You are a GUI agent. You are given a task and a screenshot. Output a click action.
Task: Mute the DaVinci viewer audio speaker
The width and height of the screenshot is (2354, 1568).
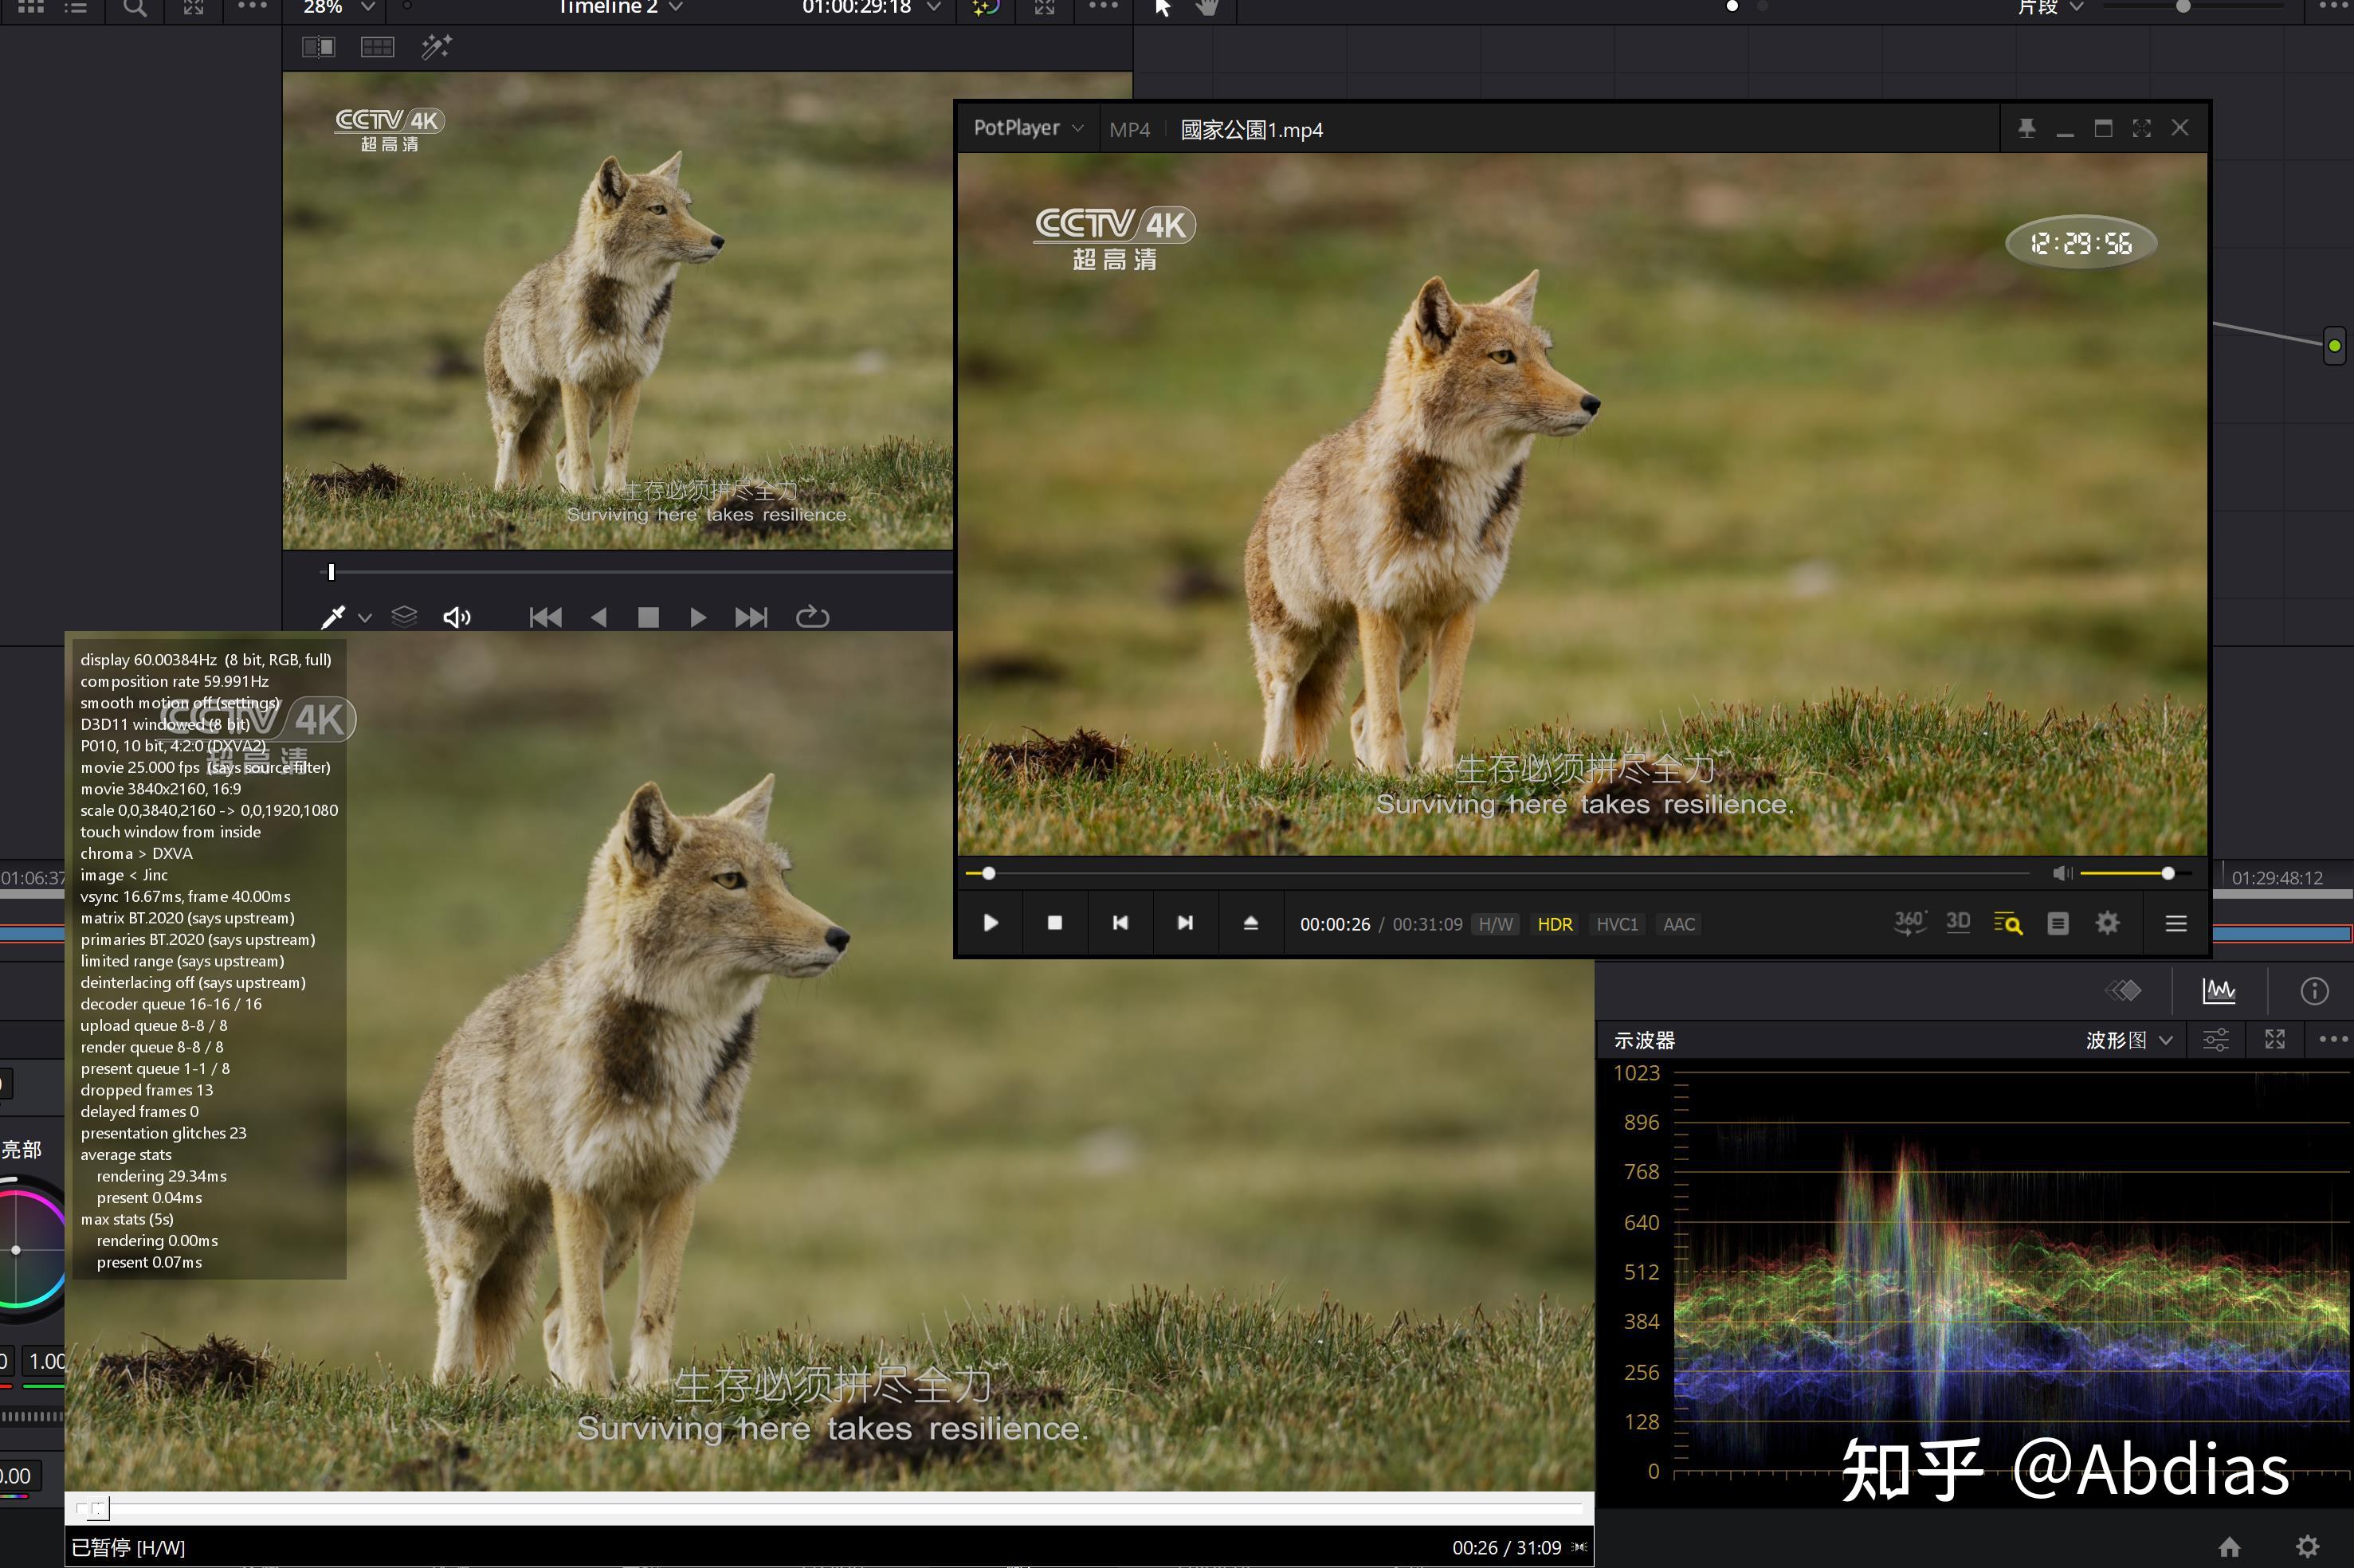tap(456, 617)
